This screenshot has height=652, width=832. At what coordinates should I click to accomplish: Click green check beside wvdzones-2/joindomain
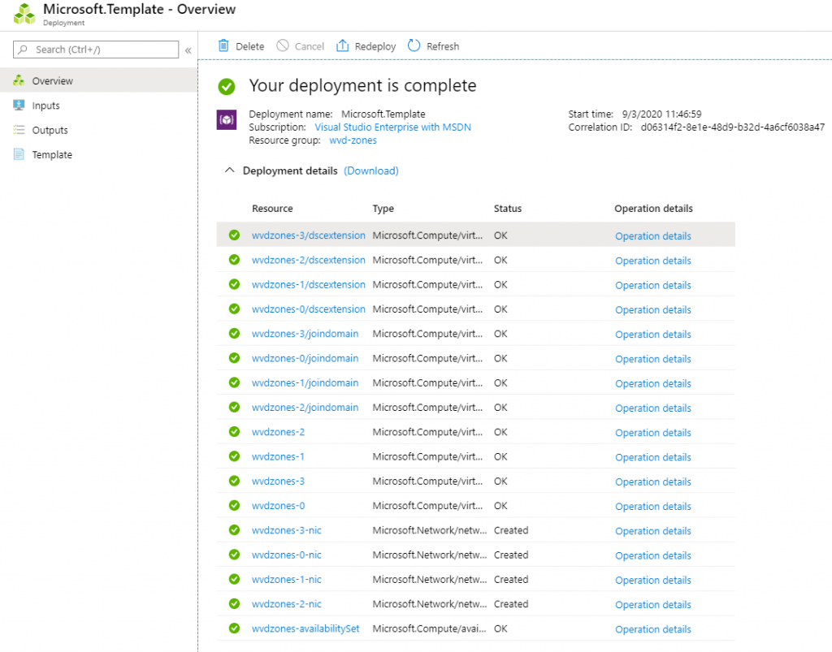pos(234,407)
